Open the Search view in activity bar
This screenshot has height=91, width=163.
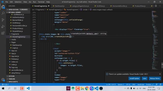pyautogui.click(x=3, y=13)
